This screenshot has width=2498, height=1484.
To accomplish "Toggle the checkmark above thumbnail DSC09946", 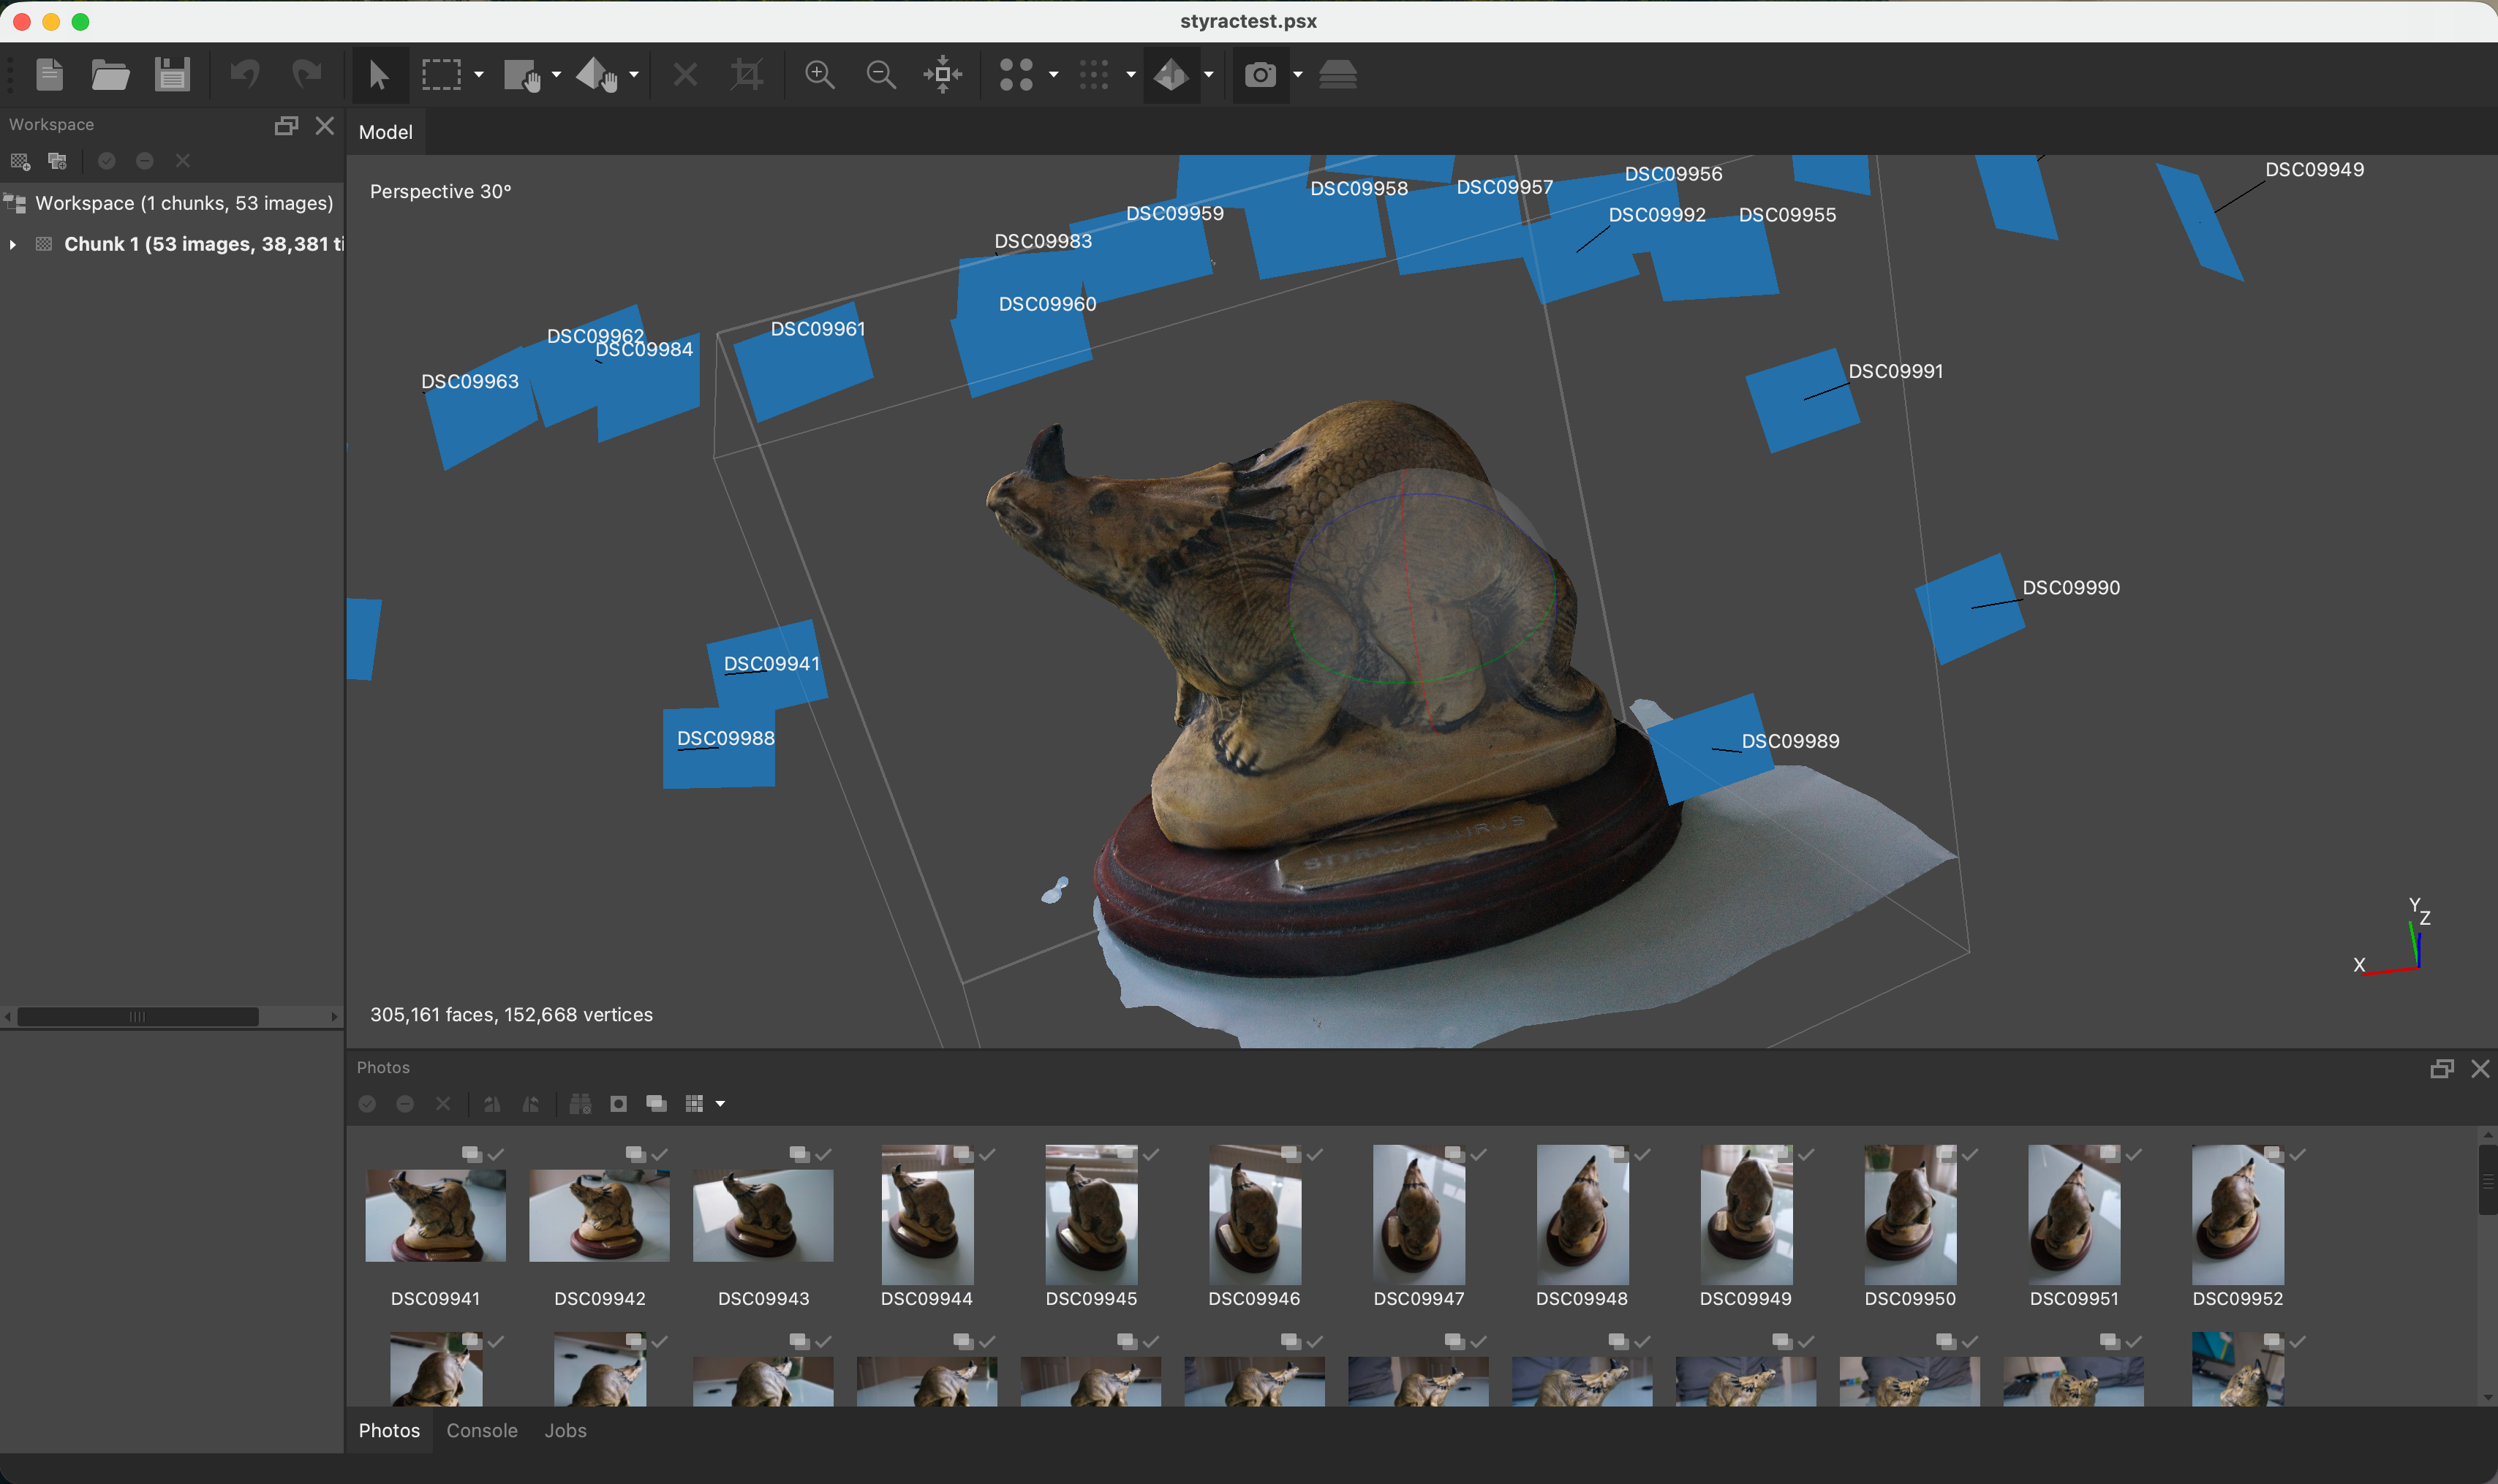I will click(x=1315, y=1154).
